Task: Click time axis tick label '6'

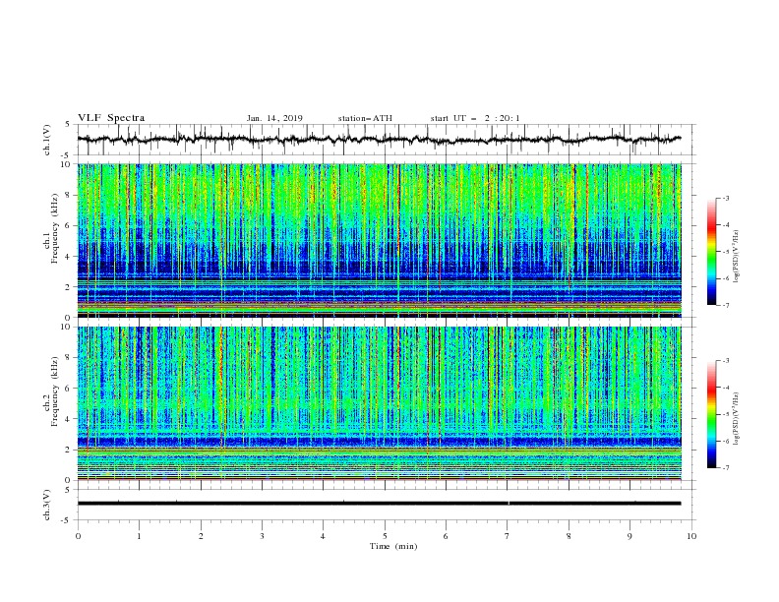Action: (x=446, y=536)
